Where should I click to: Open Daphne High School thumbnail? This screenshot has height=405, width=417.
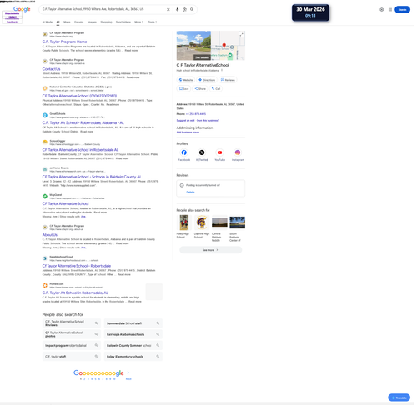tap(202, 222)
